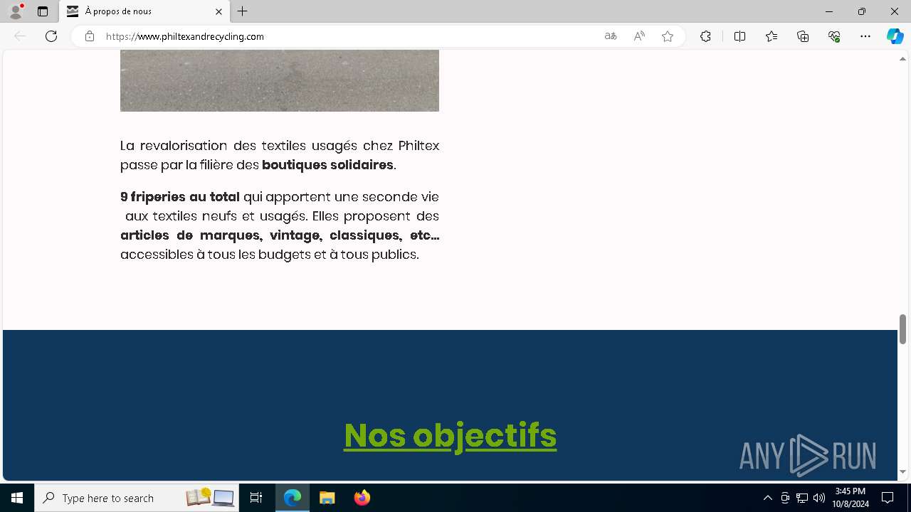Click the 'Nos objectifs' heading link
911x512 pixels.
pyautogui.click(x=450, y=436)
